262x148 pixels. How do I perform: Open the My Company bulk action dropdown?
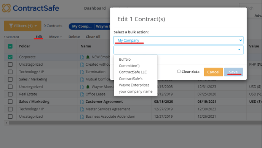[x=179, y=40]
